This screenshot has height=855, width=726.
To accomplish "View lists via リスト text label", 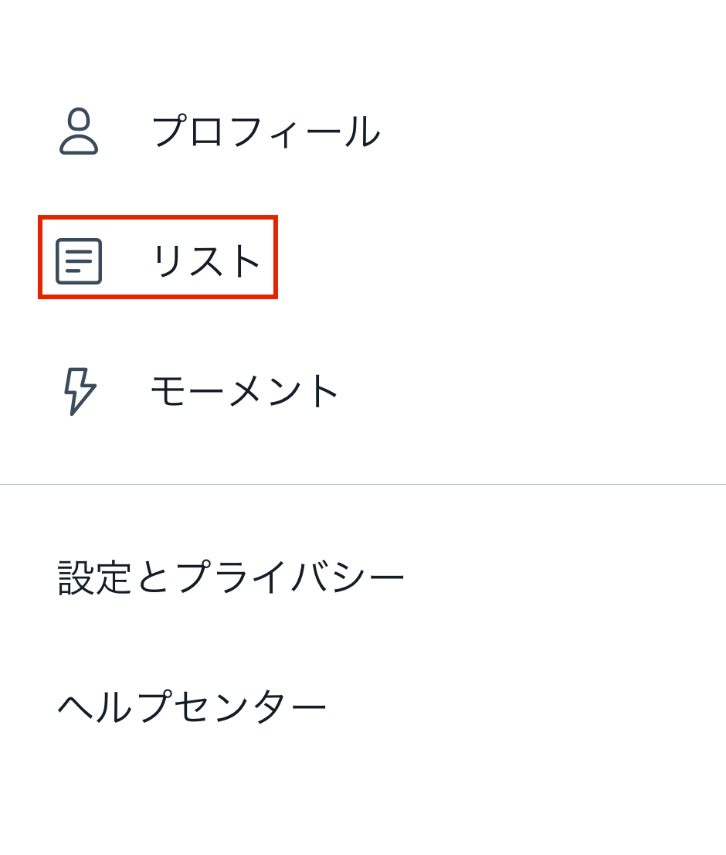I will tap(206, 261).
